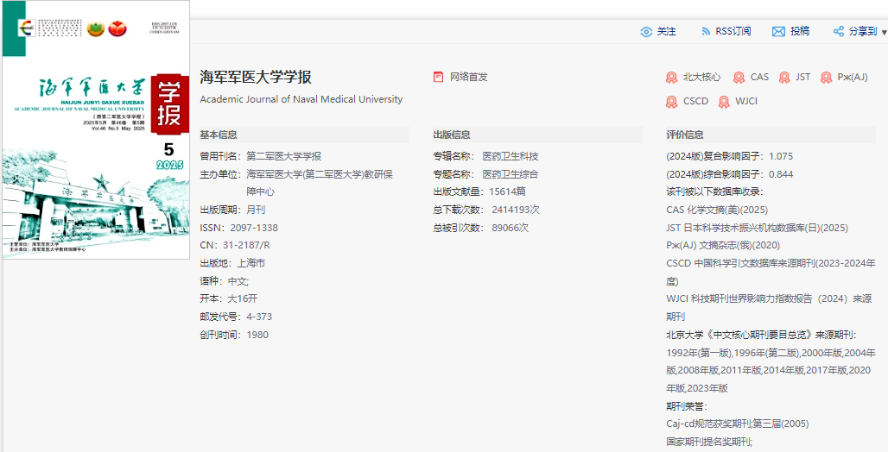Click the 期刊荣誉 label
888x452 pixels.
point(687,406)
